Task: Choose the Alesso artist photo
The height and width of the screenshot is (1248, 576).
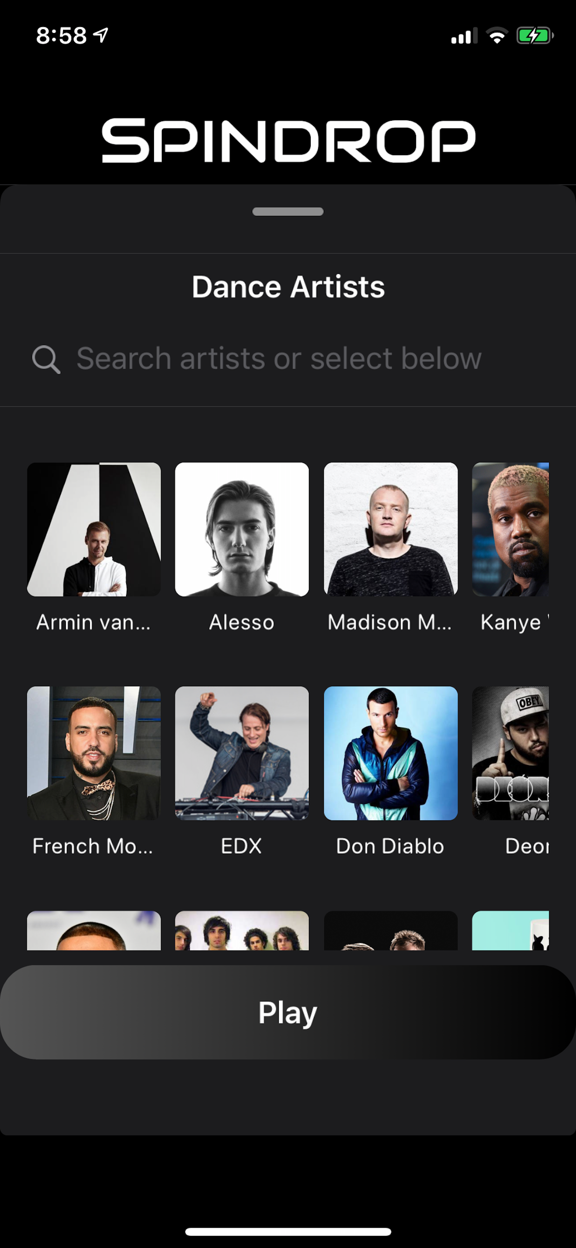Action: [x=242, y=529]
